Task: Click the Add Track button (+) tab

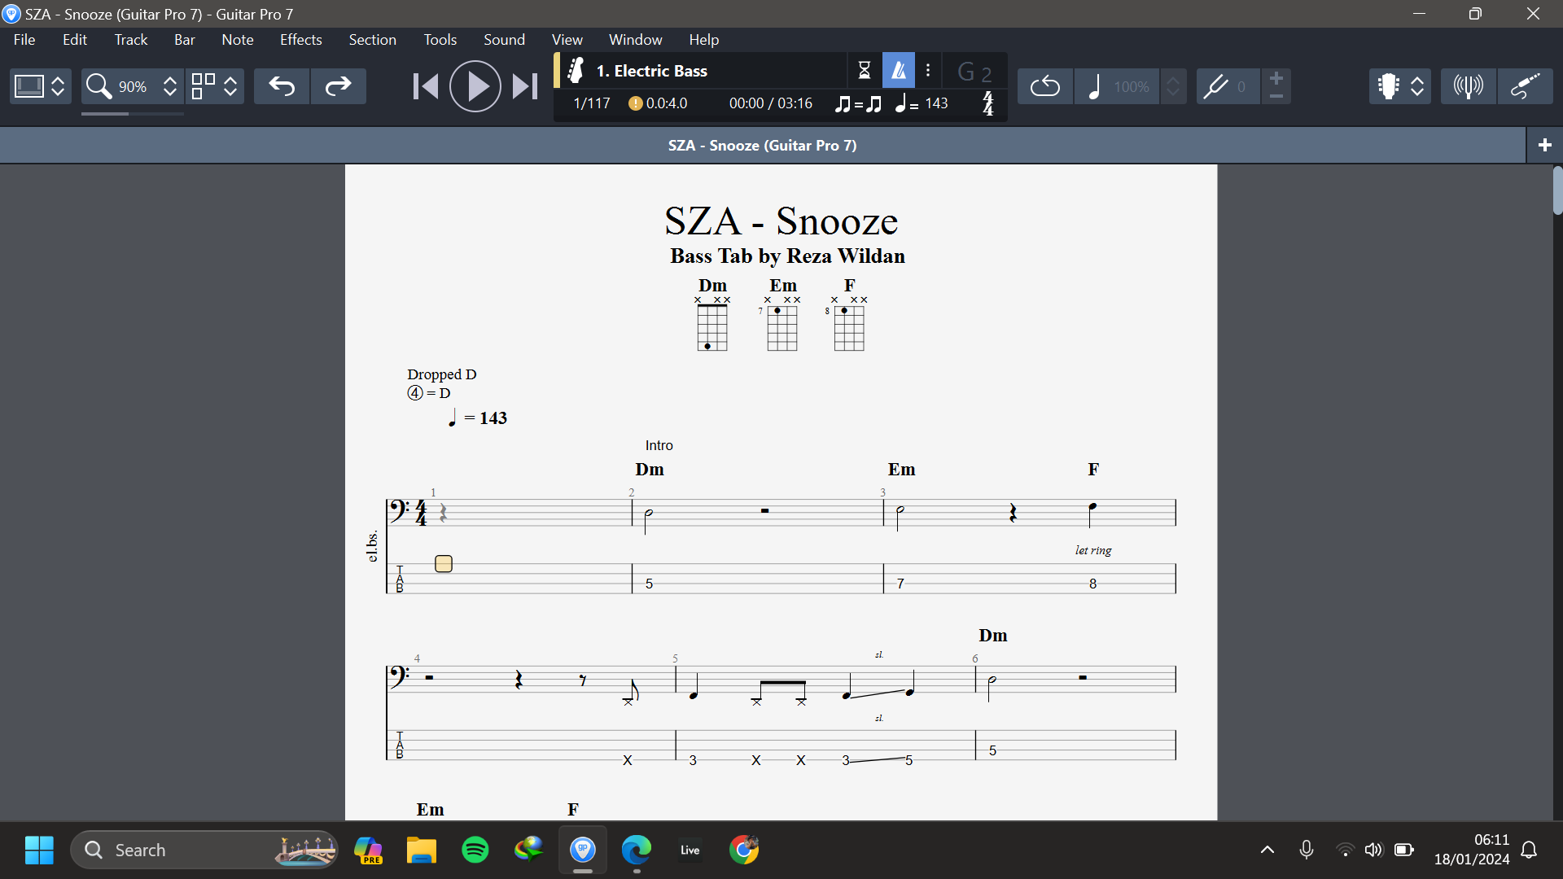Action: click(x=1545, y=145)
